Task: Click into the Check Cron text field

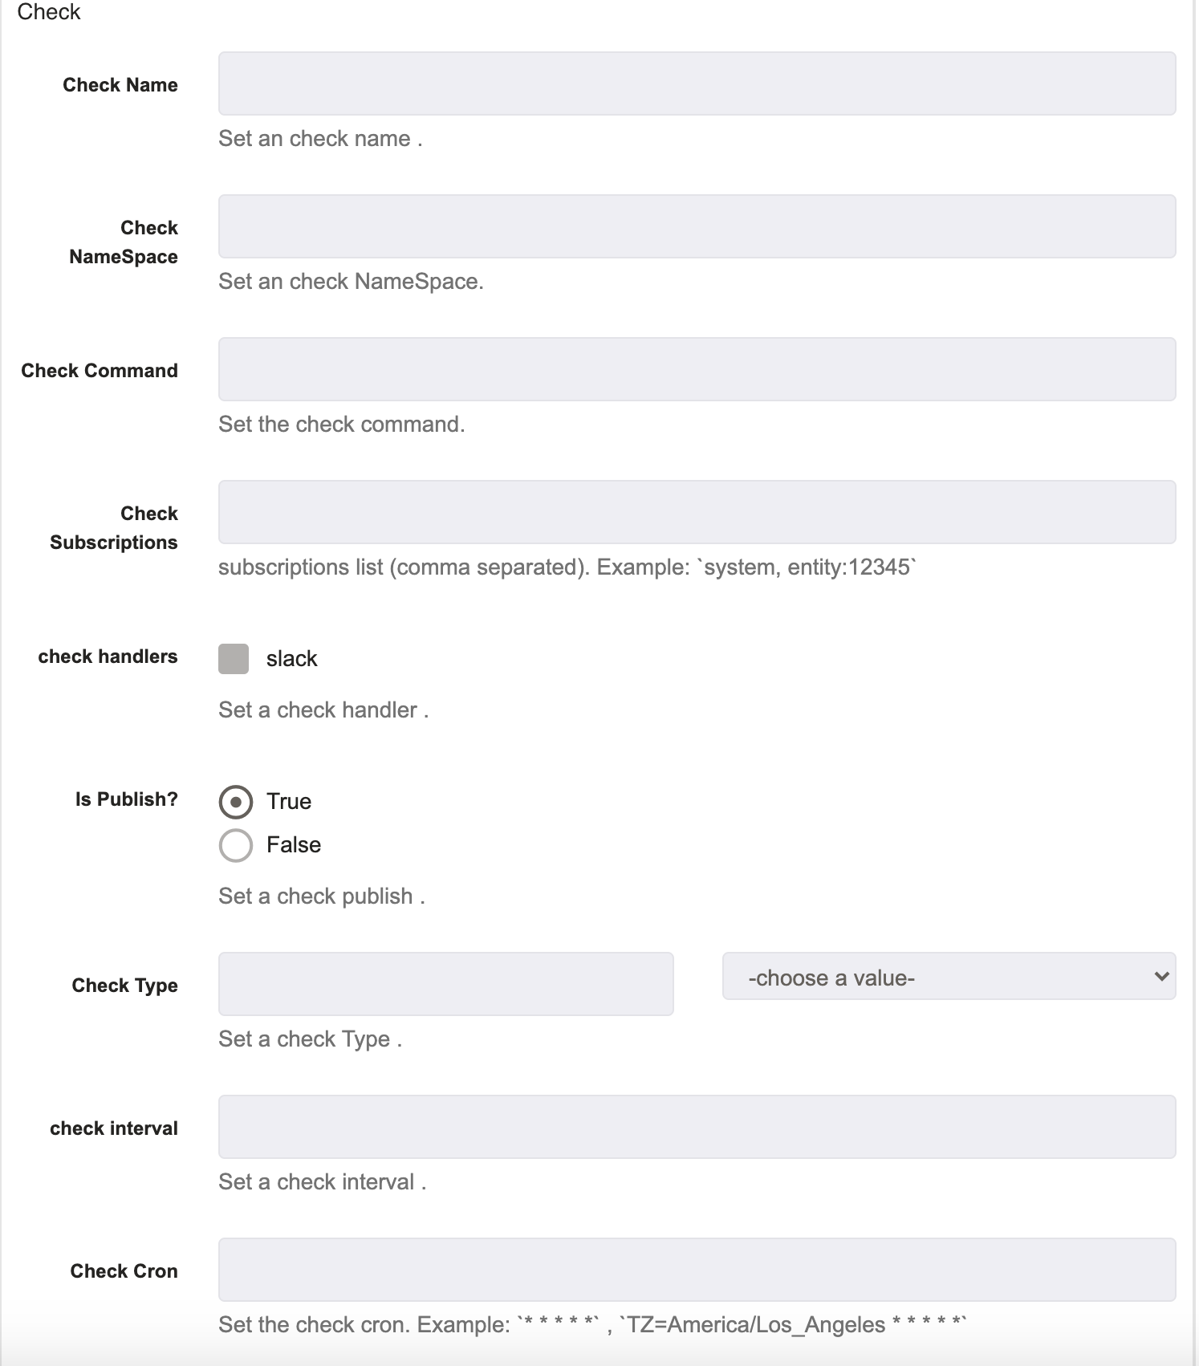Action: 697,1270
